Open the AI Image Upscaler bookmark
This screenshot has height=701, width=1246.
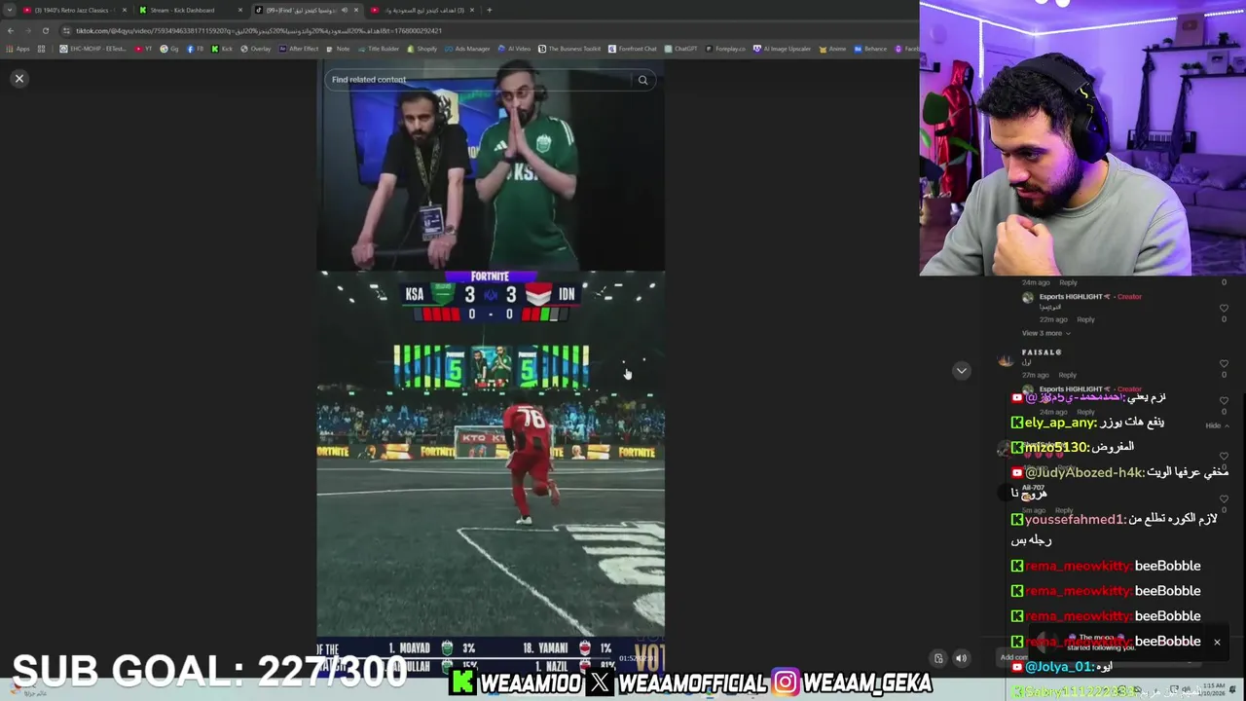point(782,49)
